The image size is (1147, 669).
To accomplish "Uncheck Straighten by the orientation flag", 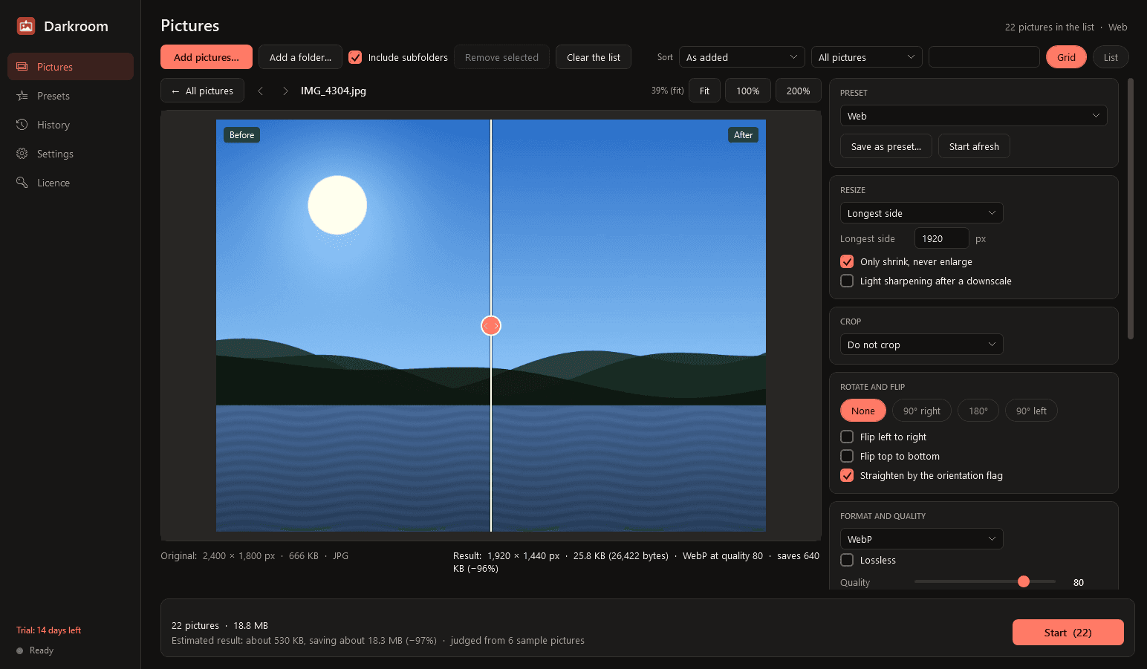I will tap(847, 475).
